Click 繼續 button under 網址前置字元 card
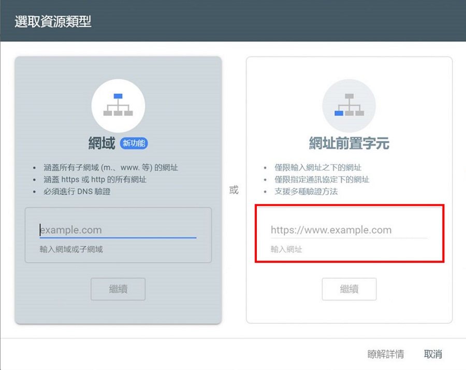This screenshot has width=466, height=370. (x=349, y=289)
